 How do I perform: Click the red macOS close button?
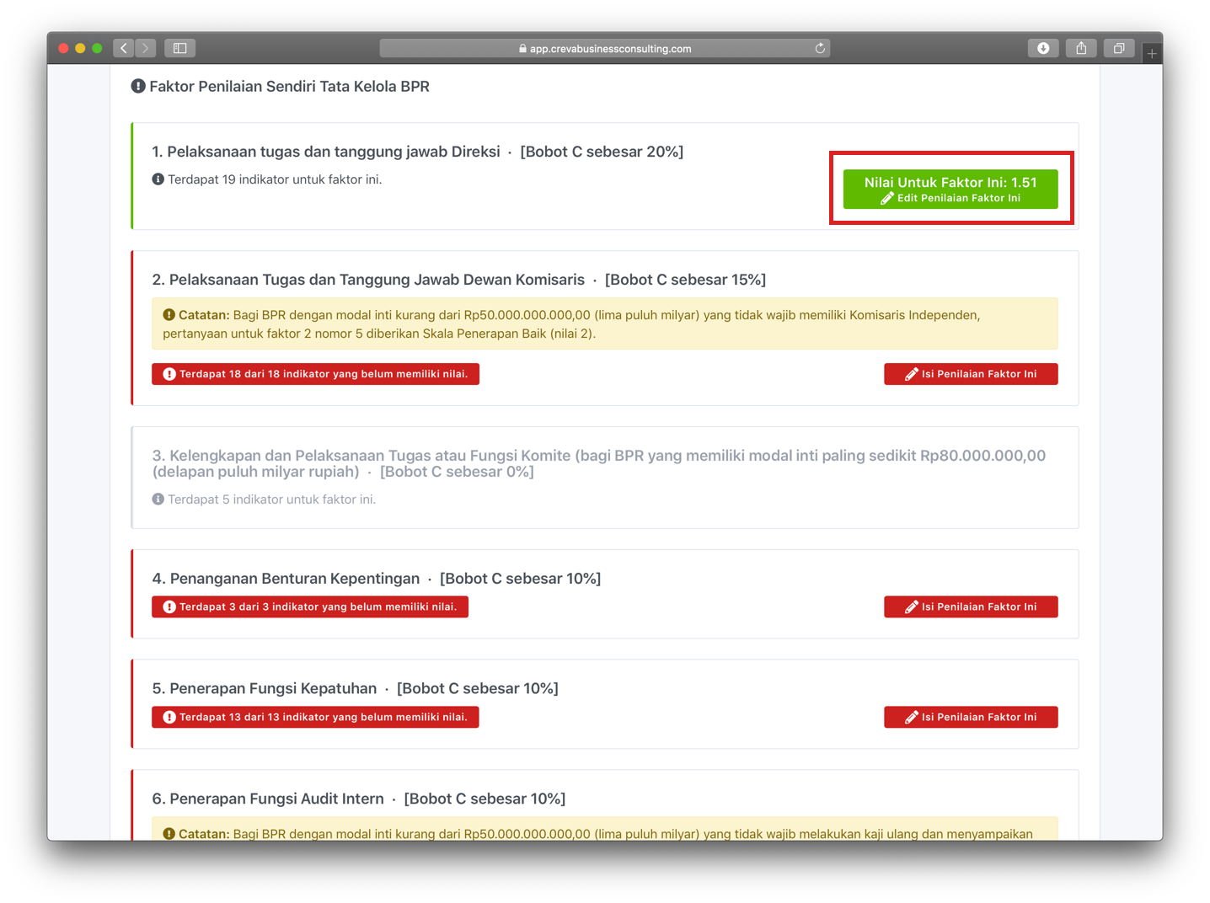63,48
